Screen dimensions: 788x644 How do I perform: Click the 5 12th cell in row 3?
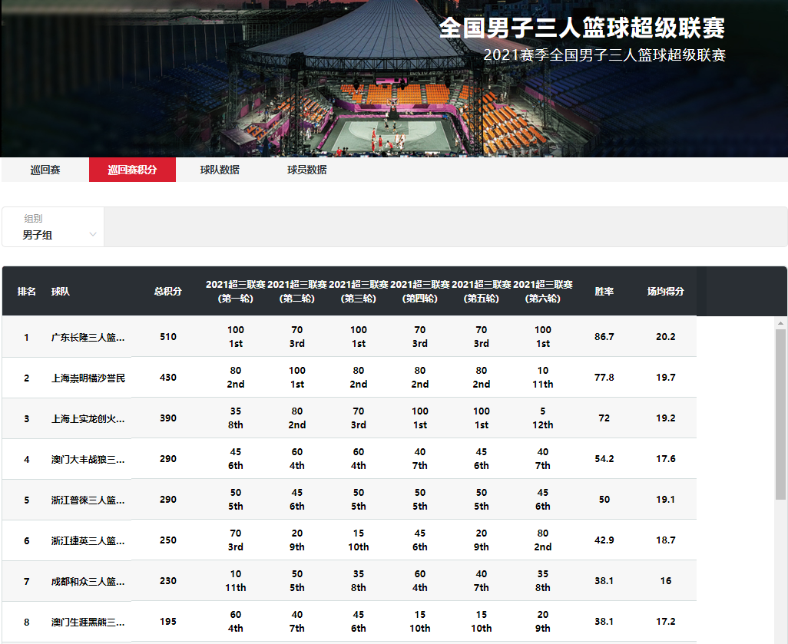[543, 418]
